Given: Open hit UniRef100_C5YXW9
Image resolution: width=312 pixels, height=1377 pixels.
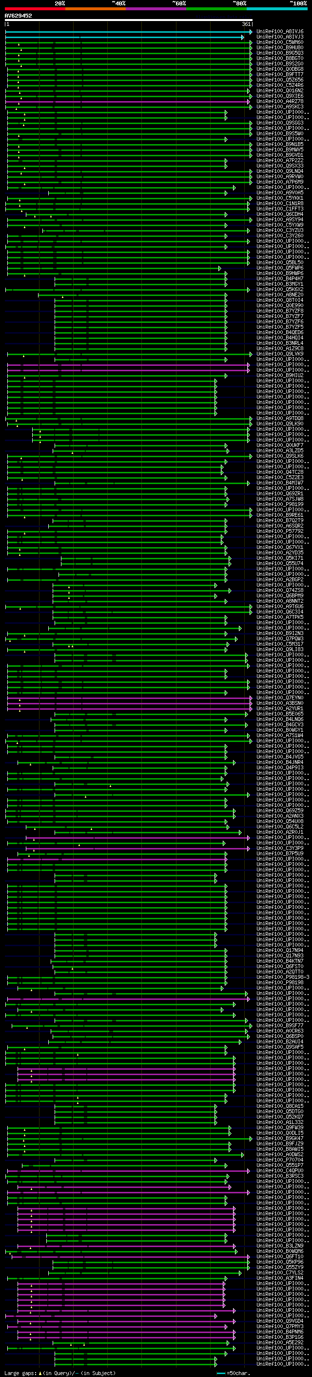Looking at the screenshot, I should pyautogui.click(x=280, y=225).
